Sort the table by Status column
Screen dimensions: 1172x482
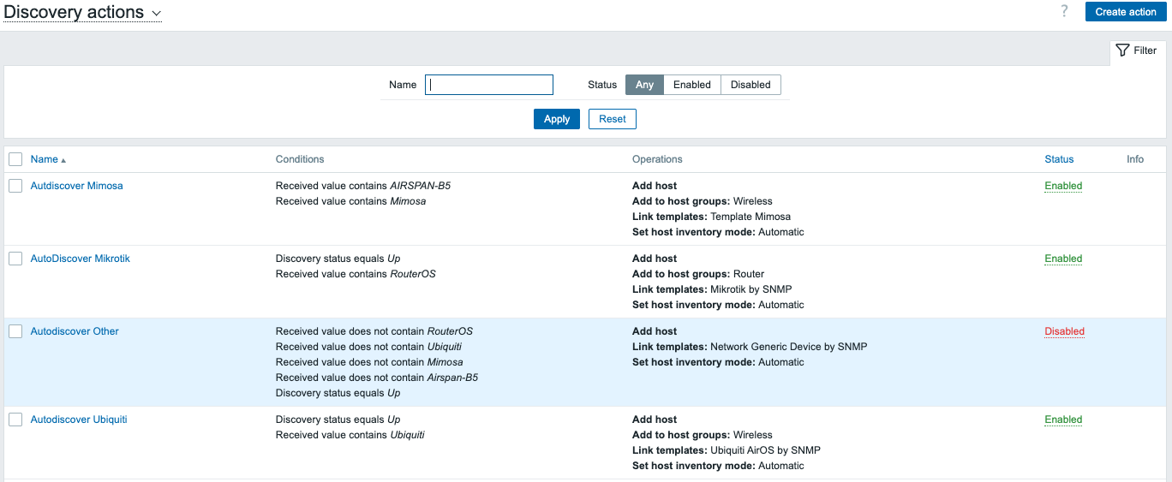[1059, 159]
